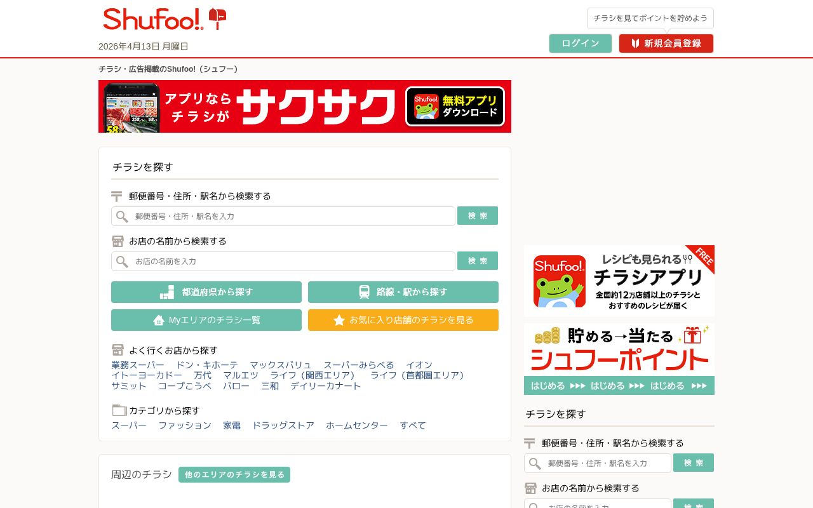Click the store icon in sidebar store-name search
The height and width of the screenshot is (508, 813).
(x=530, y=488)
